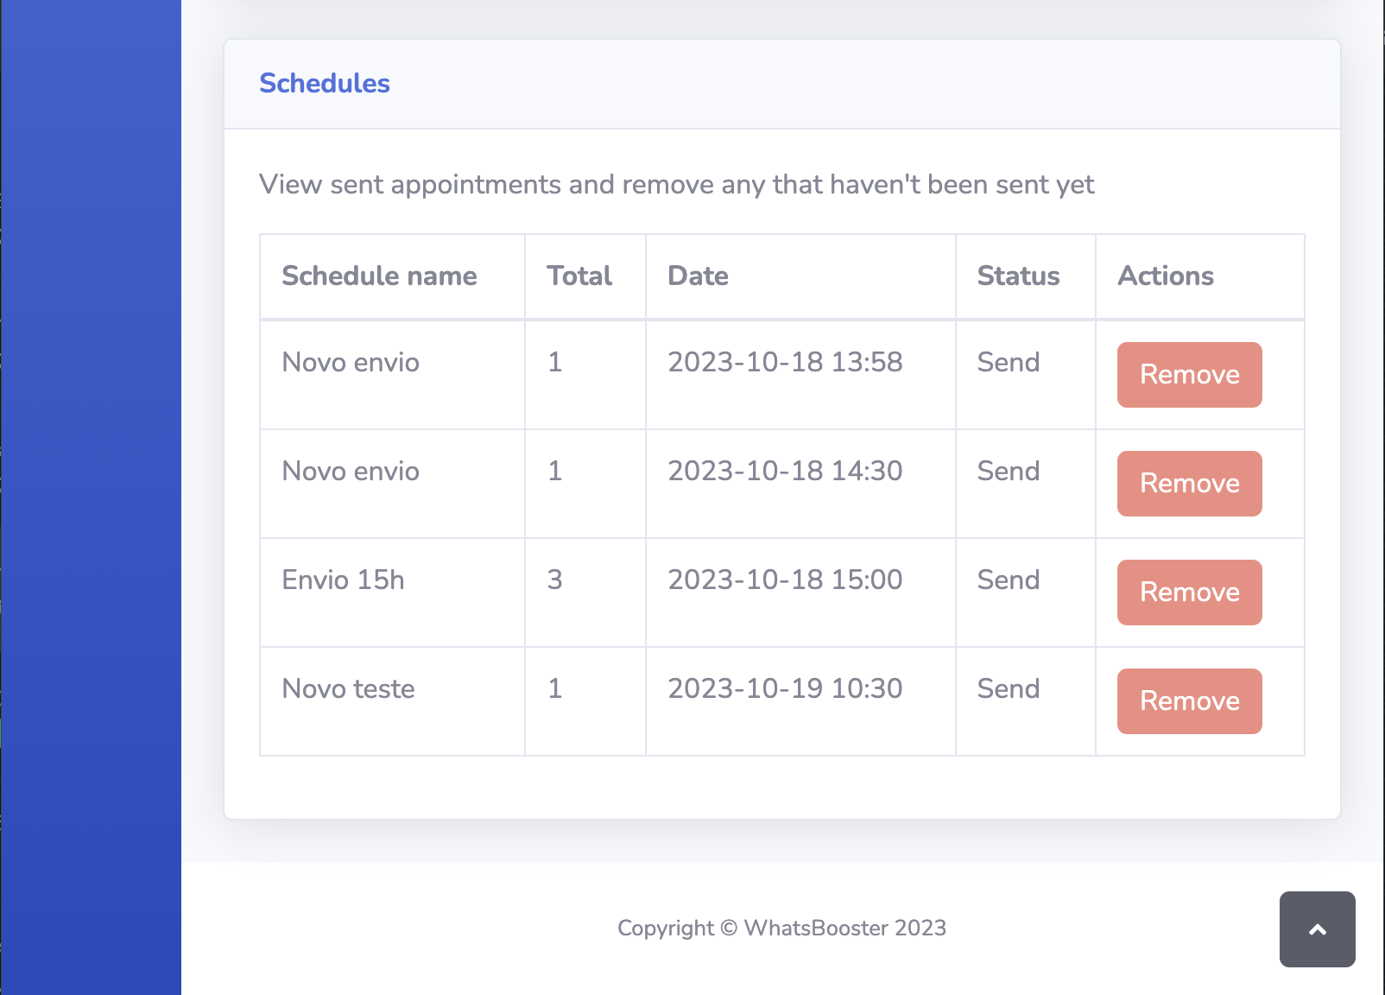Screen dimensions: 1385x995
Task: Click the scroll-to-top arrow button
Action: click(1317, 929)
